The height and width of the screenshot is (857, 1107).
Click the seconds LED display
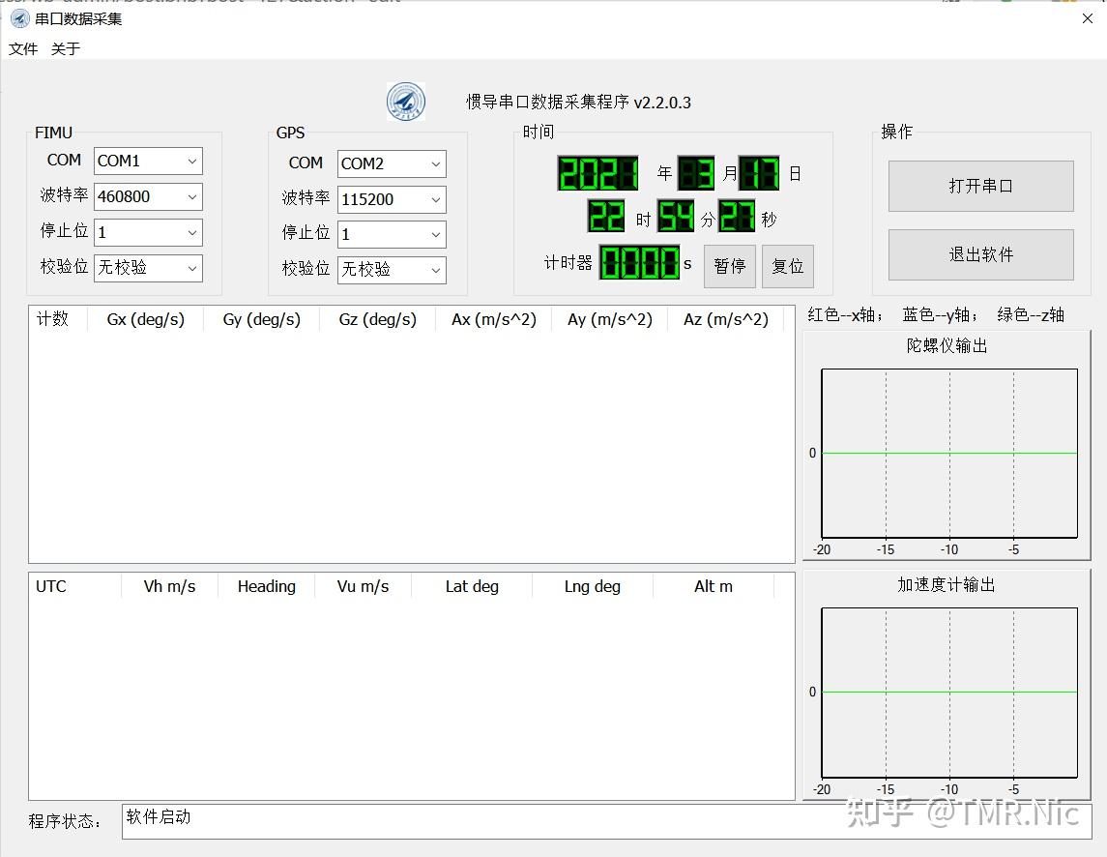click(737, 217)
